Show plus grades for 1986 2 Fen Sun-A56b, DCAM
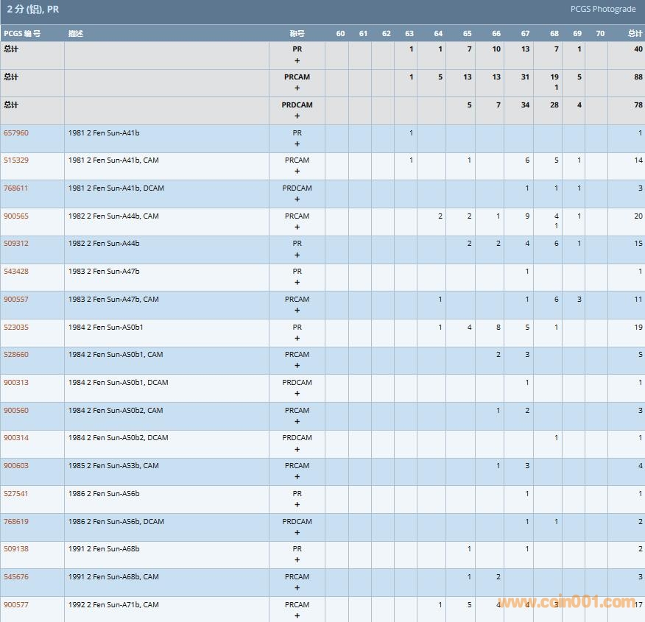Screen dimensions: 645x622 click(297, 532)
